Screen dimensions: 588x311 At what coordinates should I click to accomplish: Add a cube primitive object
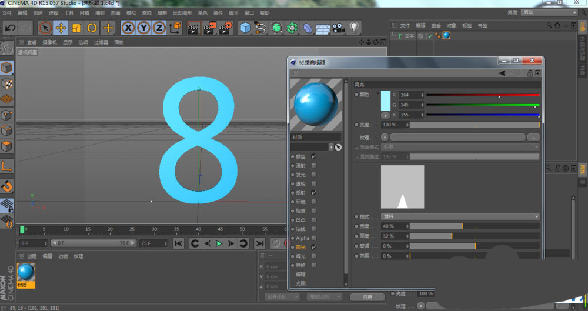245,28
